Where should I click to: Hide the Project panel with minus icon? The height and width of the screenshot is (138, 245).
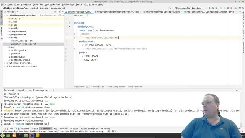(x=62, y=12)
